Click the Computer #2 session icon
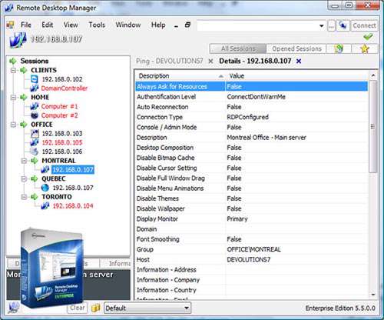 coord(35,115)
